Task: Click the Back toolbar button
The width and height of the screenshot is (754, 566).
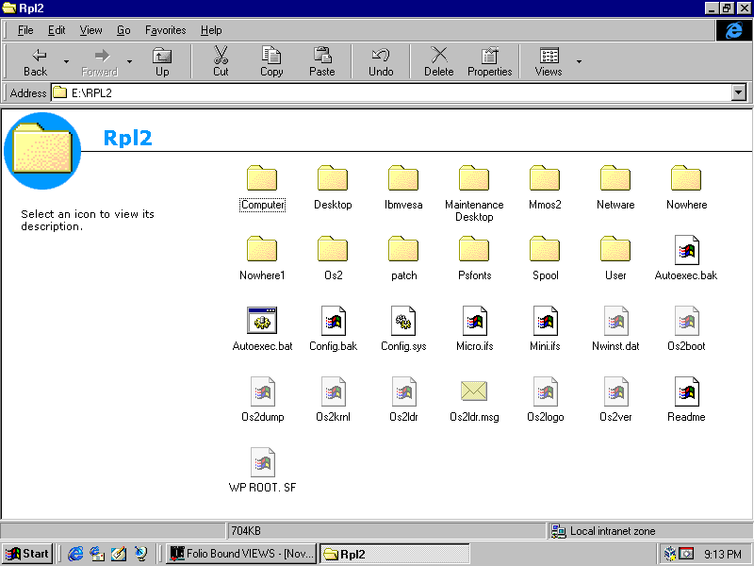Action: tap(35, 61)
